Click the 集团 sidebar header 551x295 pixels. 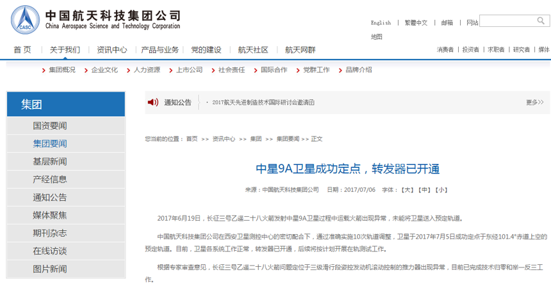[66, 104]
